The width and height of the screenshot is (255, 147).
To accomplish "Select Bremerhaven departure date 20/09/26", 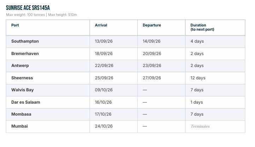I will (152, 54).
